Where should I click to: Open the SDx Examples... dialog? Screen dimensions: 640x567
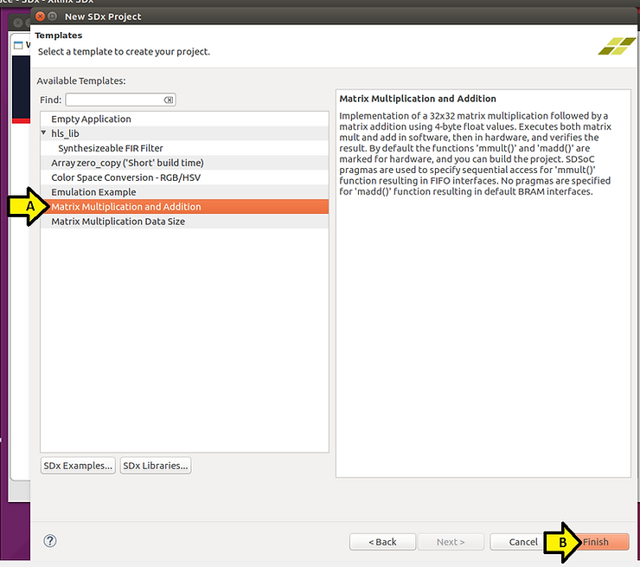click(78, 466)
